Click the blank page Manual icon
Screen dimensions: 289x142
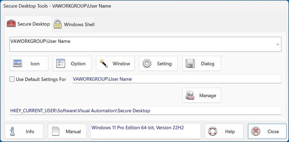56,131
